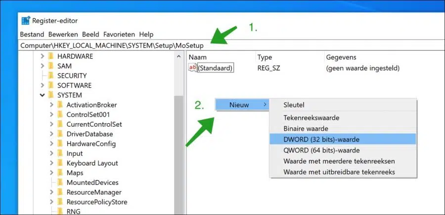Expand the ResourcePolicyStore key
This screenshot has width=445, height=215.
pos(51,202)
